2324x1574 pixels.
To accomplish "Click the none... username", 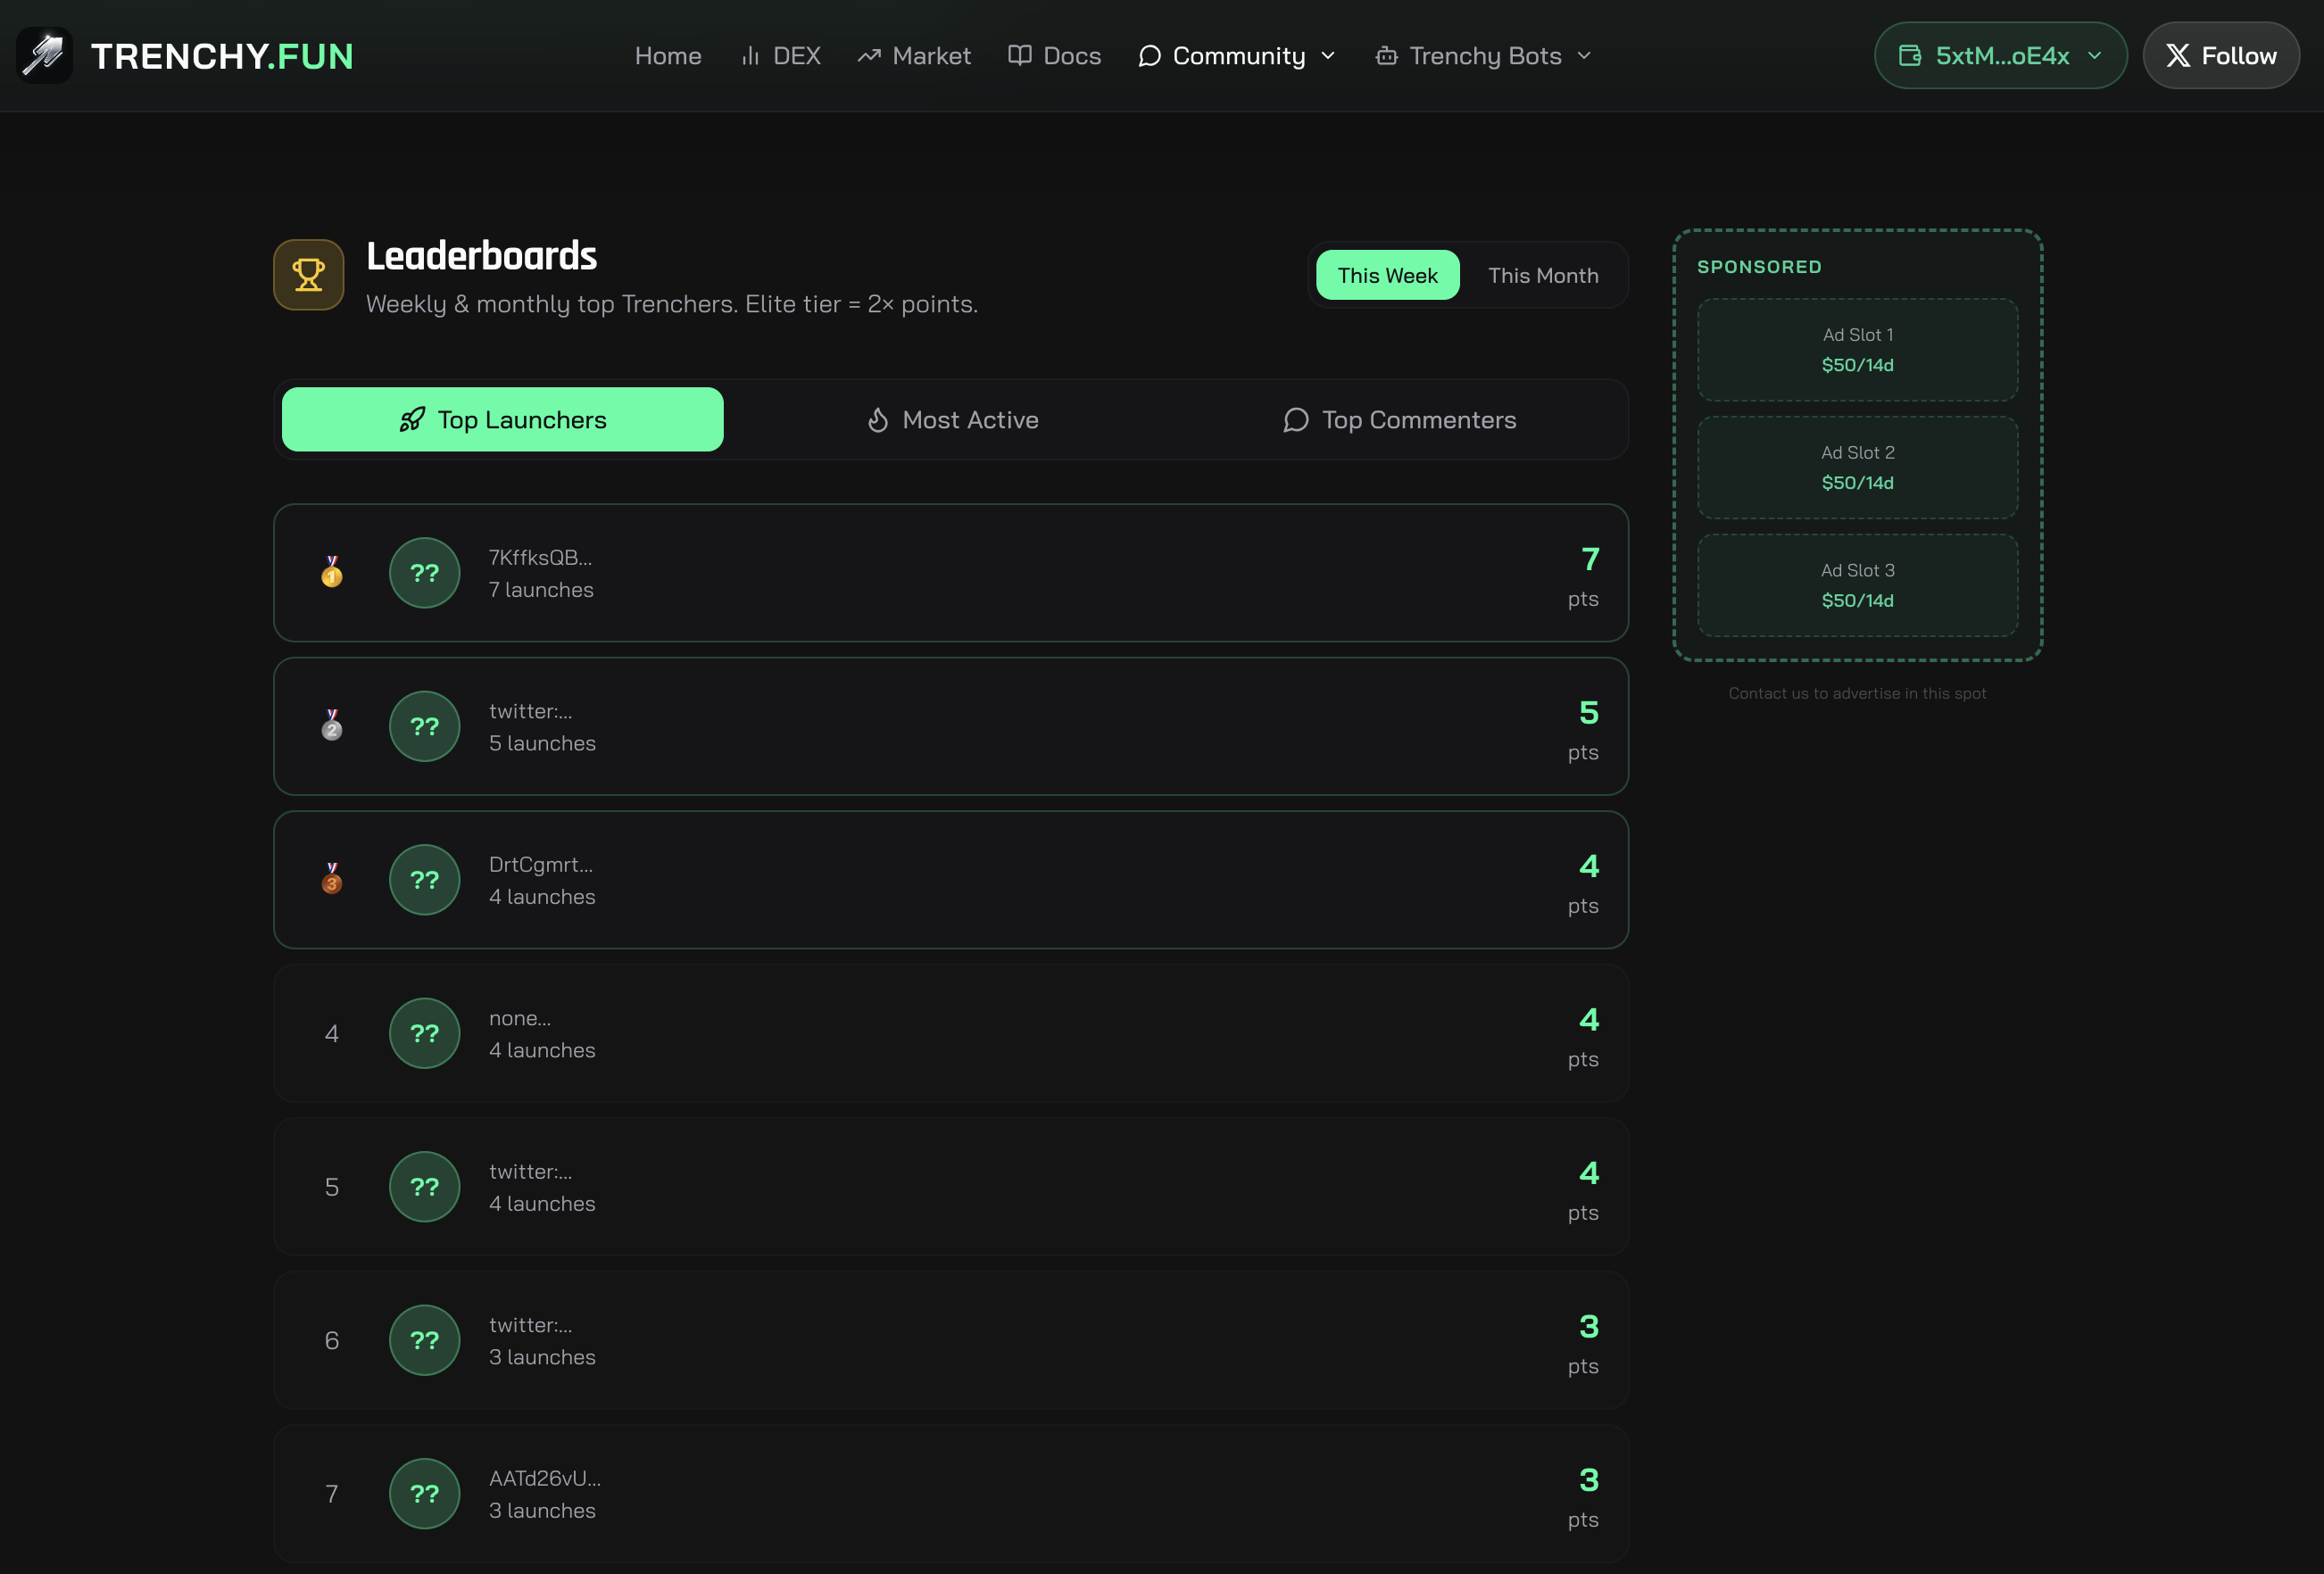I will click(x=520, y=1018).
